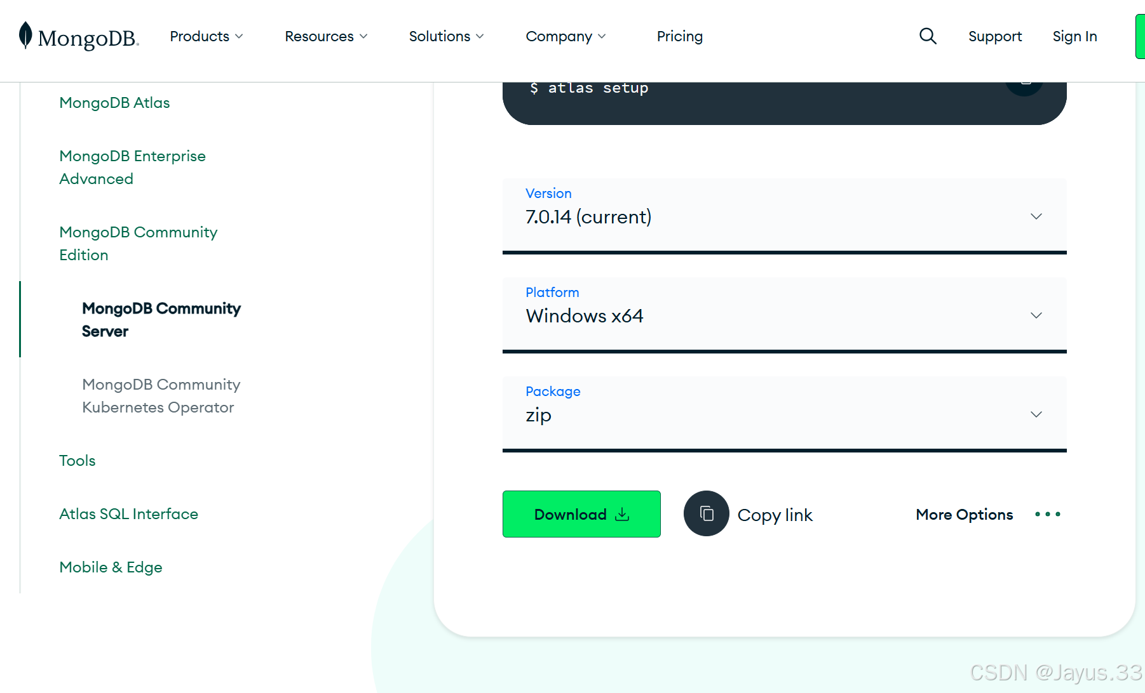The width and height of the screenshot is (1145, 693).
Task: Open Atlas SQL Interface sidebar link
Action: coord(128,514)
